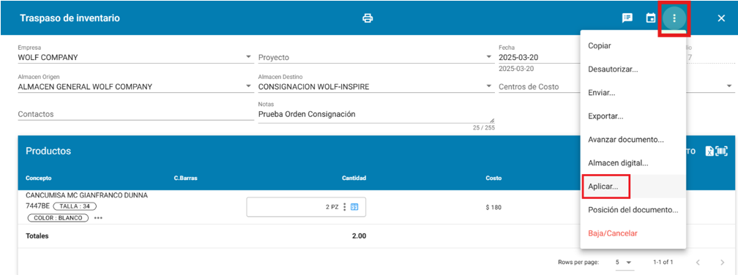This screenshot has width=738, height=275.
Task: Click the Traspaso de inventario title
Action: [x=70, y=18]
